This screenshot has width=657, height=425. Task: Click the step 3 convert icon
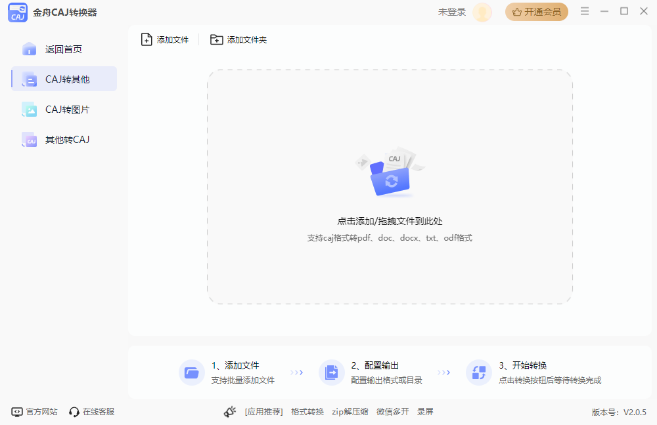pyautogui.click(x=479, y=373)
